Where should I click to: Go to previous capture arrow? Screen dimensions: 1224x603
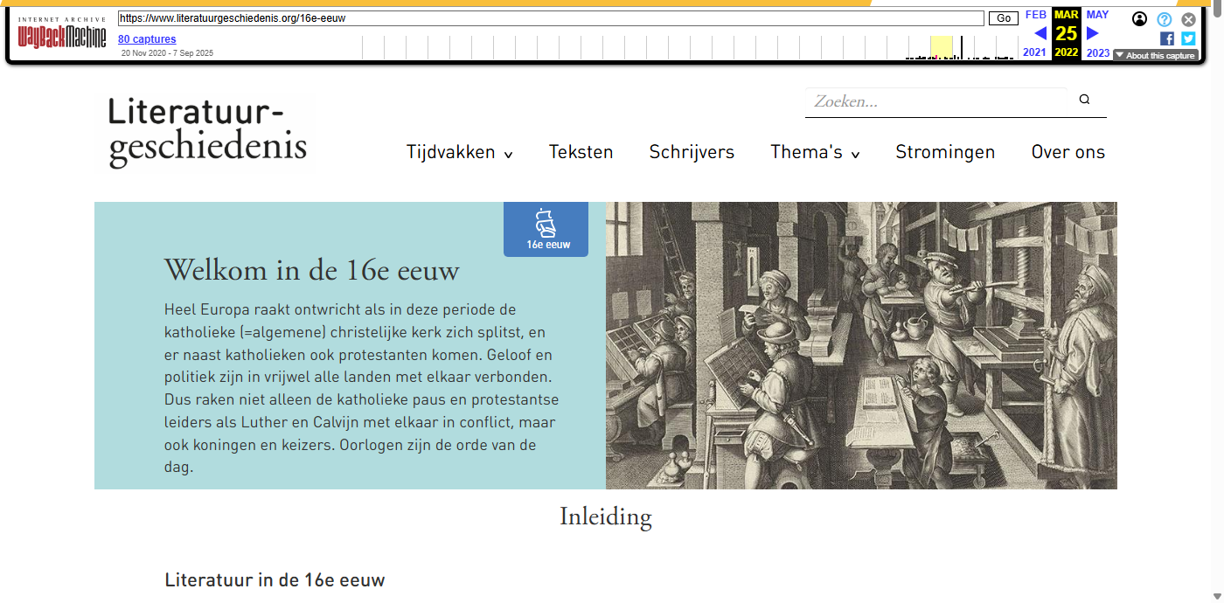[1040, 34]
